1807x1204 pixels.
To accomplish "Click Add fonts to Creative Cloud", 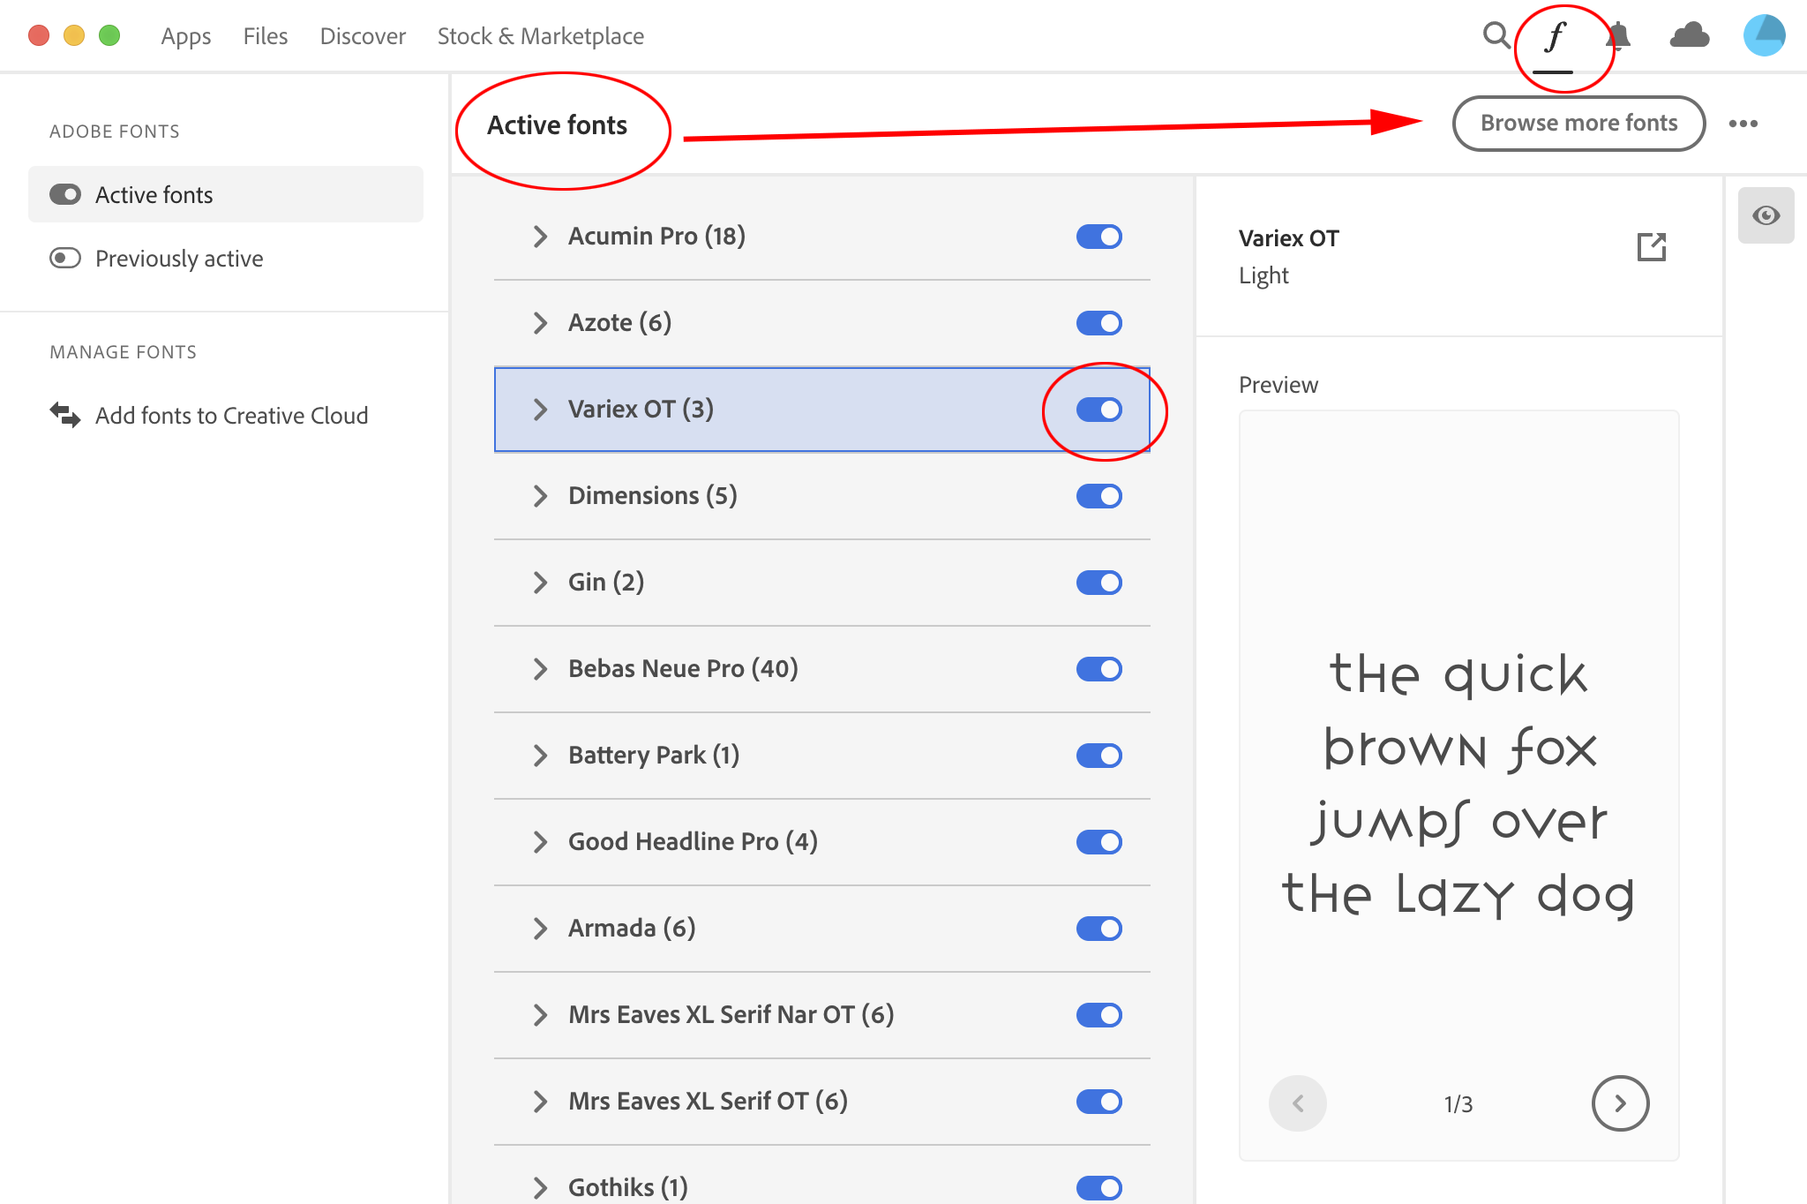I will point(232,415).
